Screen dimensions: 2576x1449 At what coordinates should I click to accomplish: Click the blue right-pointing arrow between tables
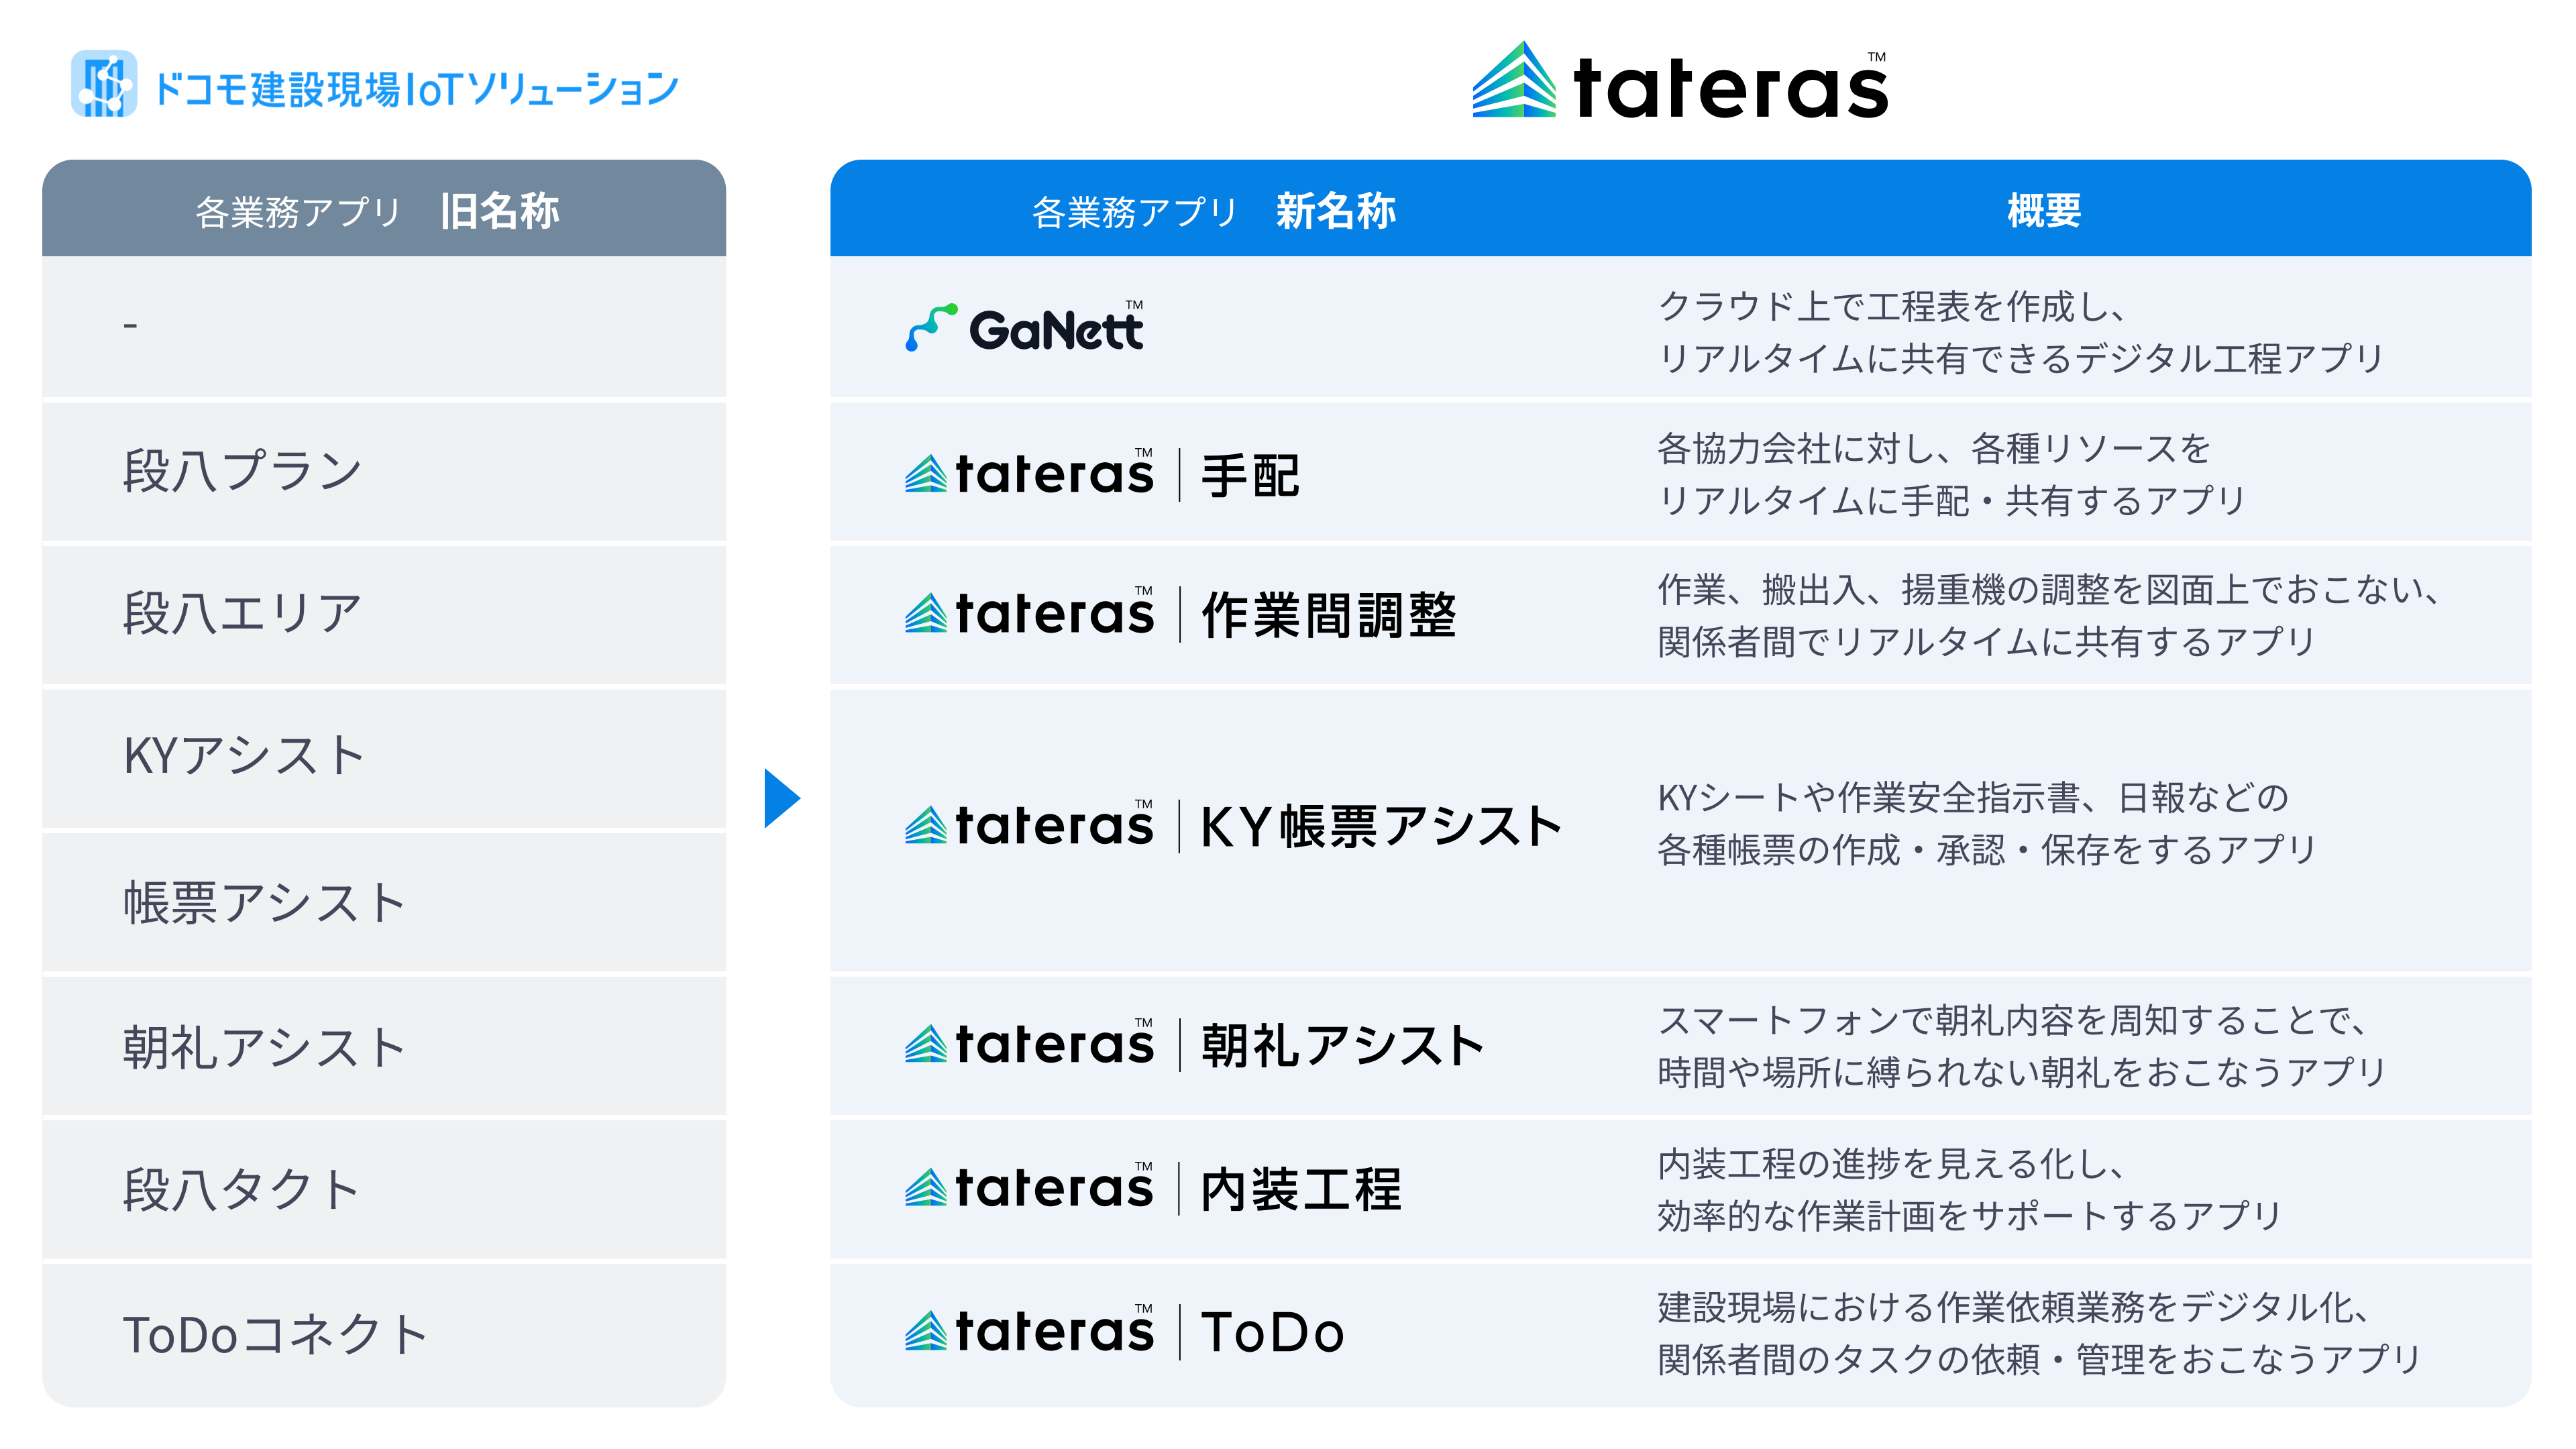pos(781,798)
